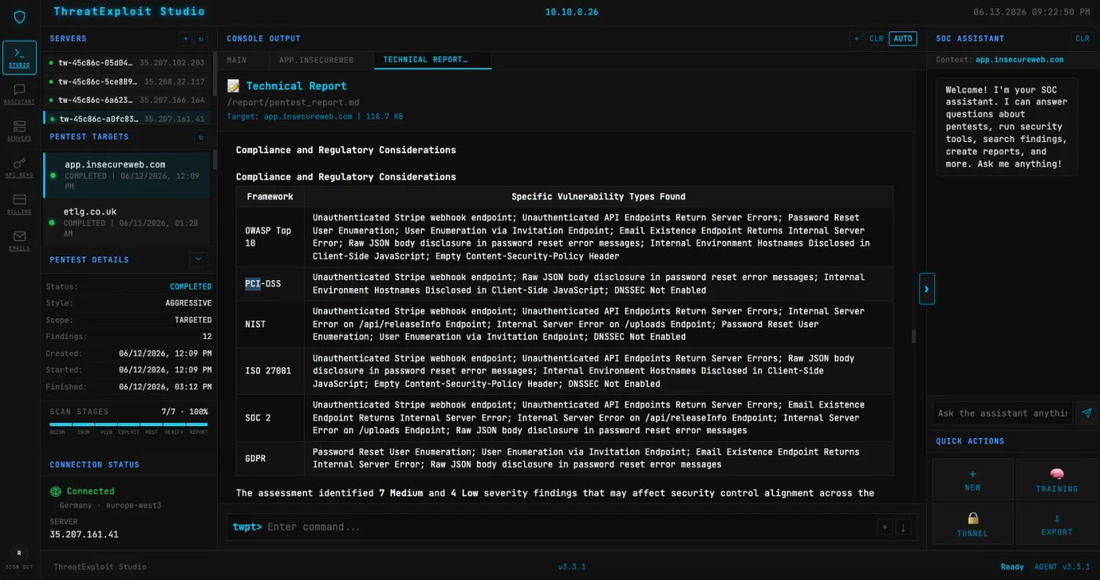Select server tw-45c86c-a0fc83 at 35.207.161.41
The height and width of the screenshot is (580, 1100).
[126, 119]
